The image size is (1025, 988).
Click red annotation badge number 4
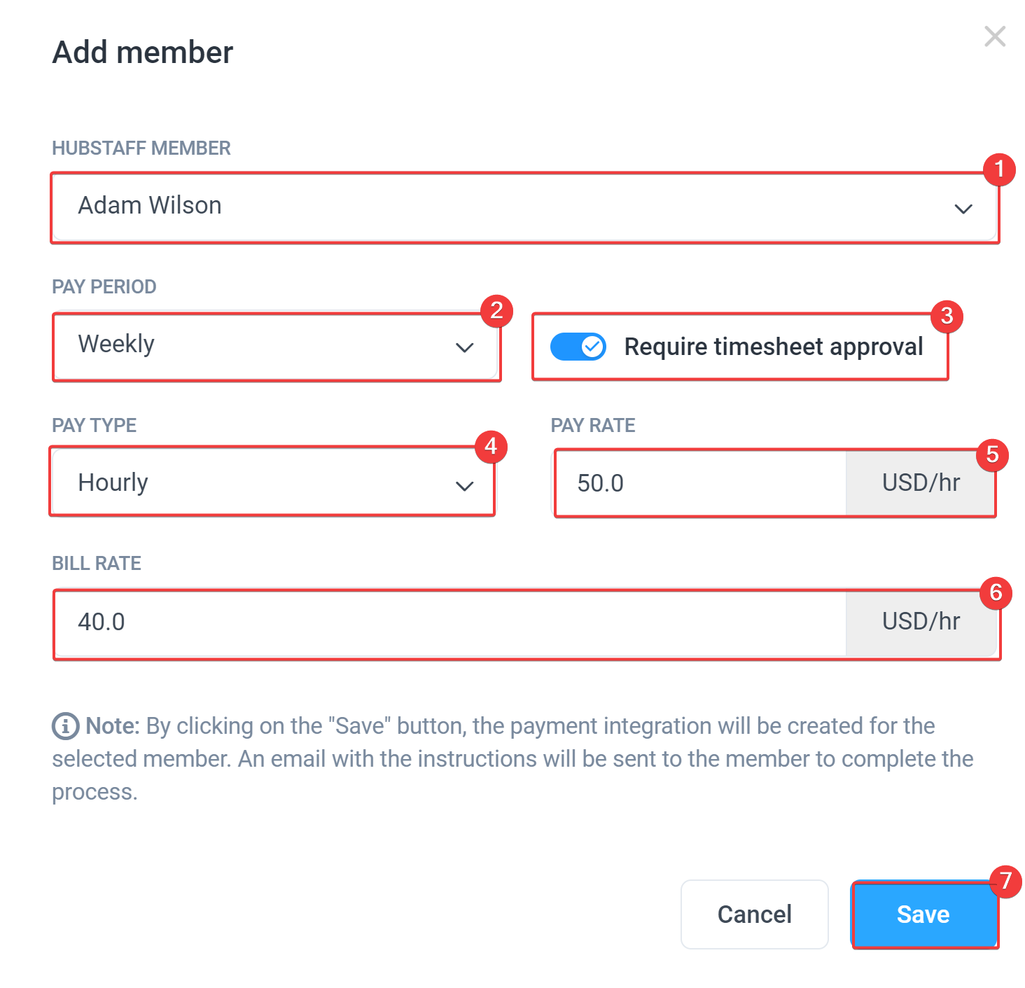[491, 447]
